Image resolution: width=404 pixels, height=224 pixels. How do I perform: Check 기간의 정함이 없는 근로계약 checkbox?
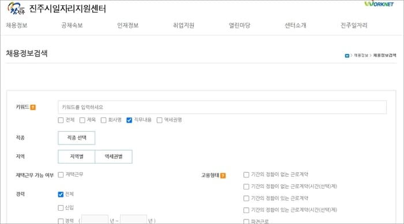point(246,175)
